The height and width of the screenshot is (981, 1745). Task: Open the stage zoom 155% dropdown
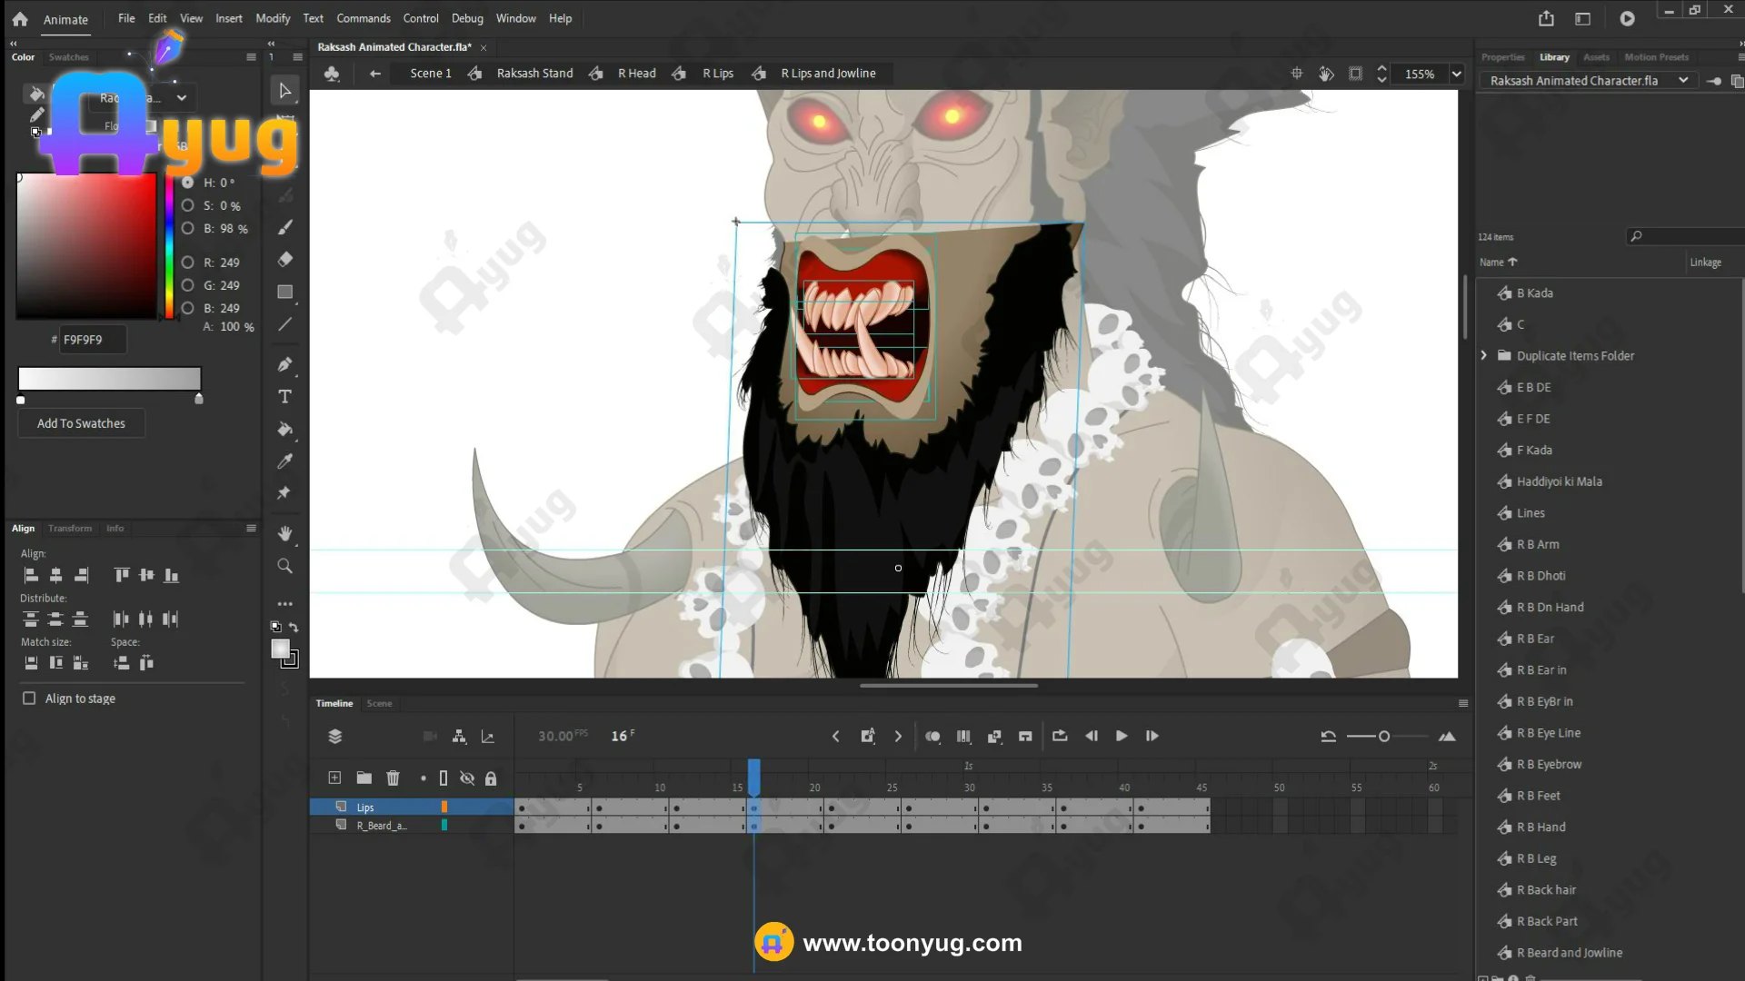click(1456, 74)
